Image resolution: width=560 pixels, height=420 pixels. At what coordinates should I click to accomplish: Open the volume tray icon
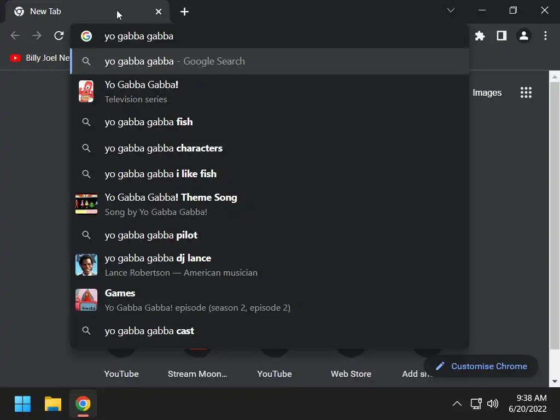coord(493,404)
